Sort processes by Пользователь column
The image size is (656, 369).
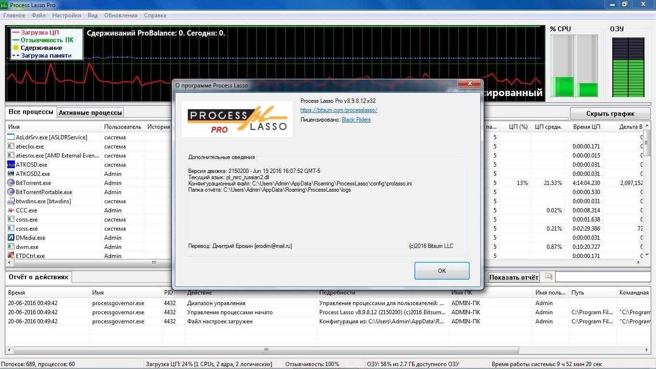(123, 127)
